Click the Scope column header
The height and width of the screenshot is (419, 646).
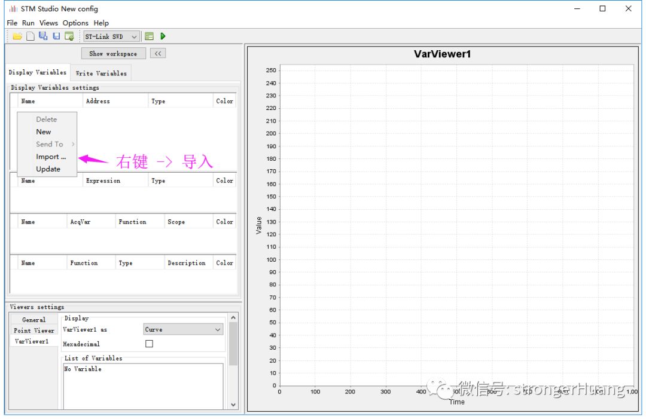tap(188, 222)
